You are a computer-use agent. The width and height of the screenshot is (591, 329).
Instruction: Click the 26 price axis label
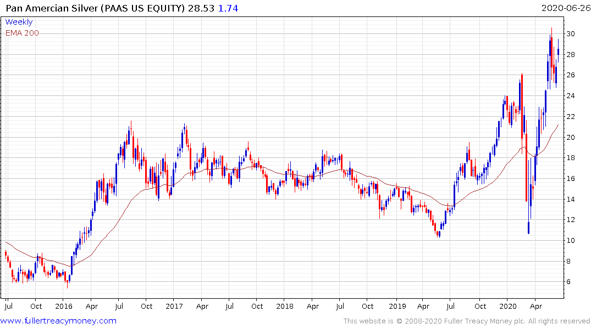571,75
